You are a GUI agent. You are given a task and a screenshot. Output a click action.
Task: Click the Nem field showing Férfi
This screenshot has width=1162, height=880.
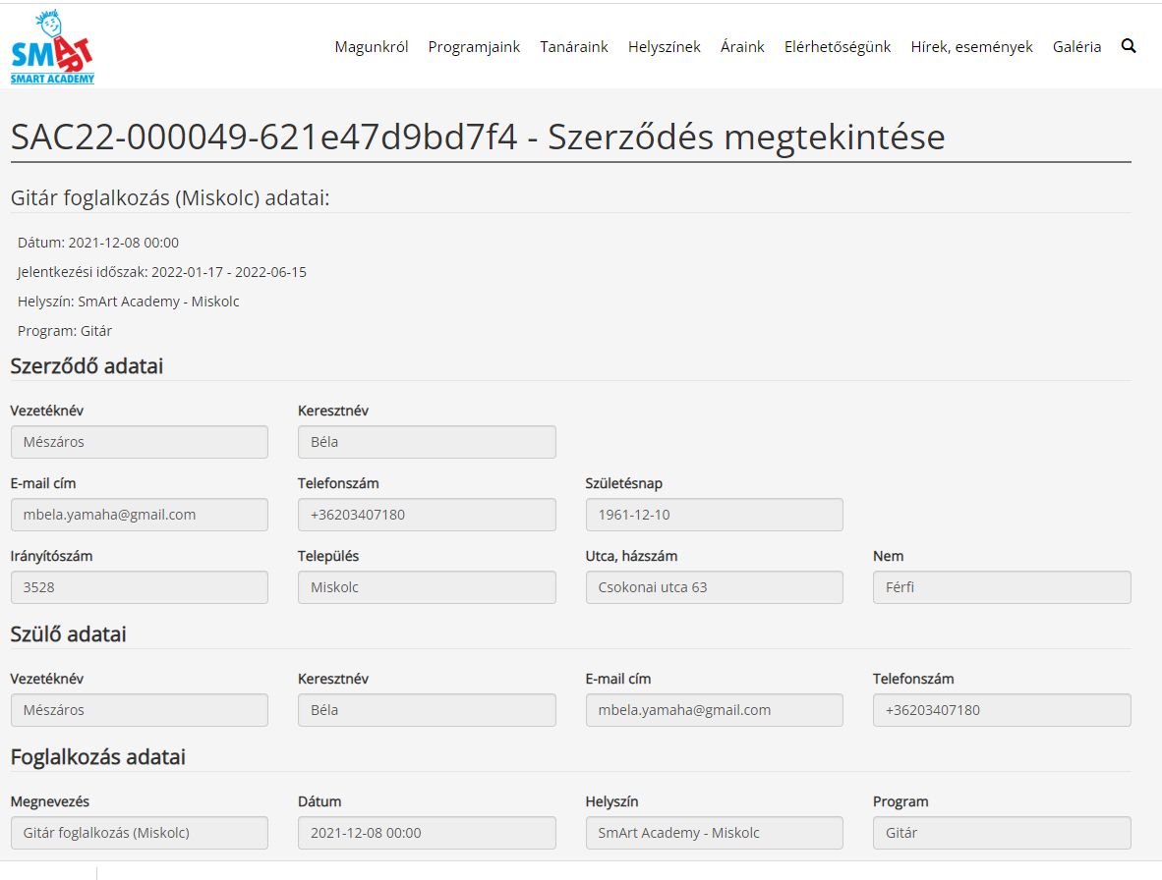(1001, 587)
